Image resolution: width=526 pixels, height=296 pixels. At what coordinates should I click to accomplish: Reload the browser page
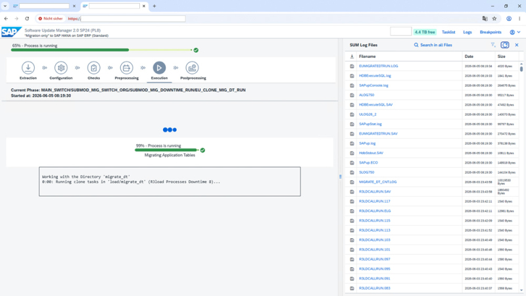pos(27,18)
